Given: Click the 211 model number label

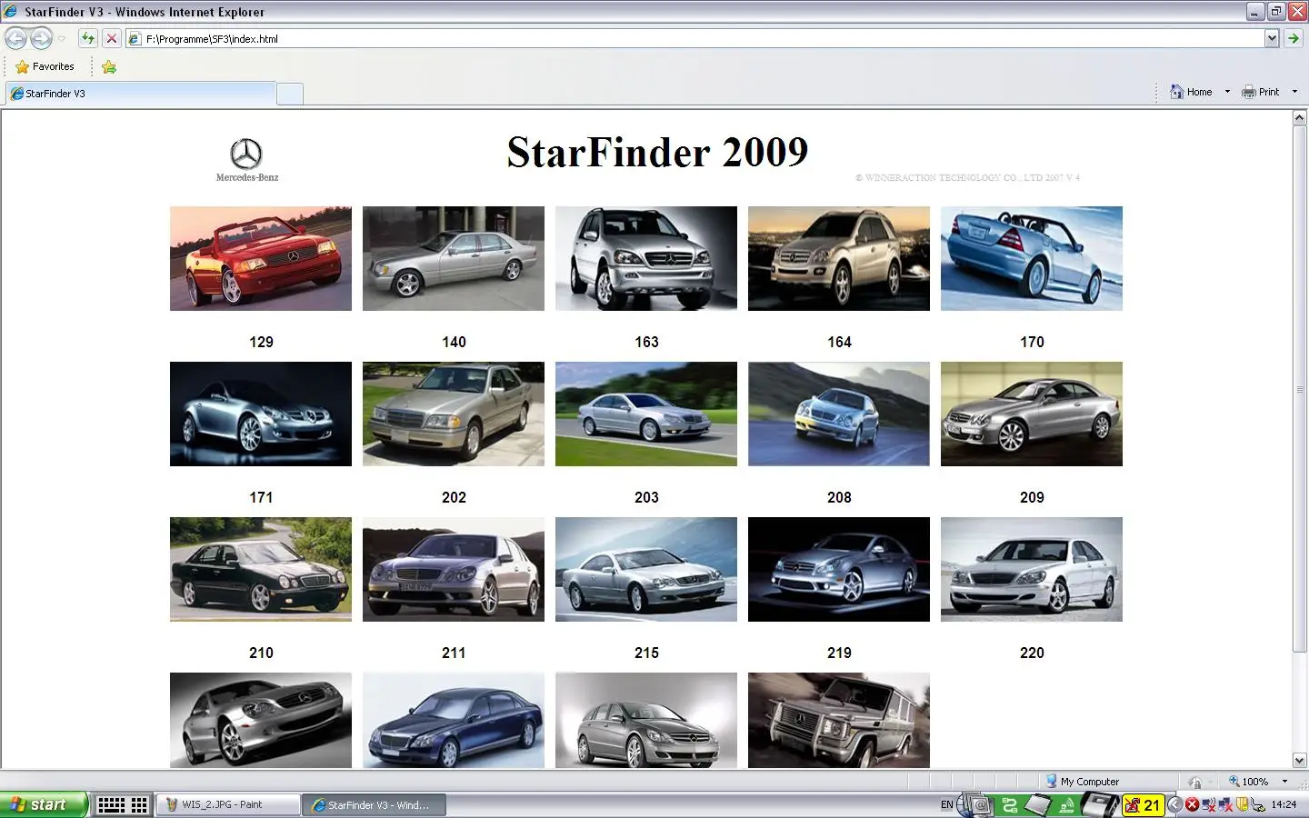Looking at the screenshot, I should click(454, 653).
